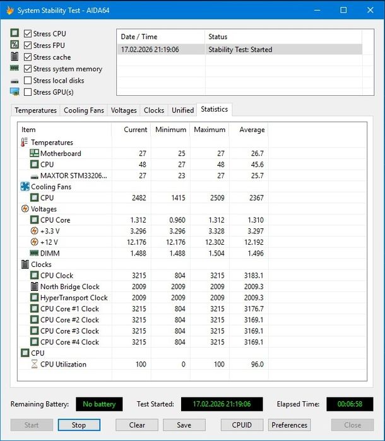Click the percent icon beside Stress FPU
Screen dimensions: 385x441
pyautogui.click(x=15, y=45)
